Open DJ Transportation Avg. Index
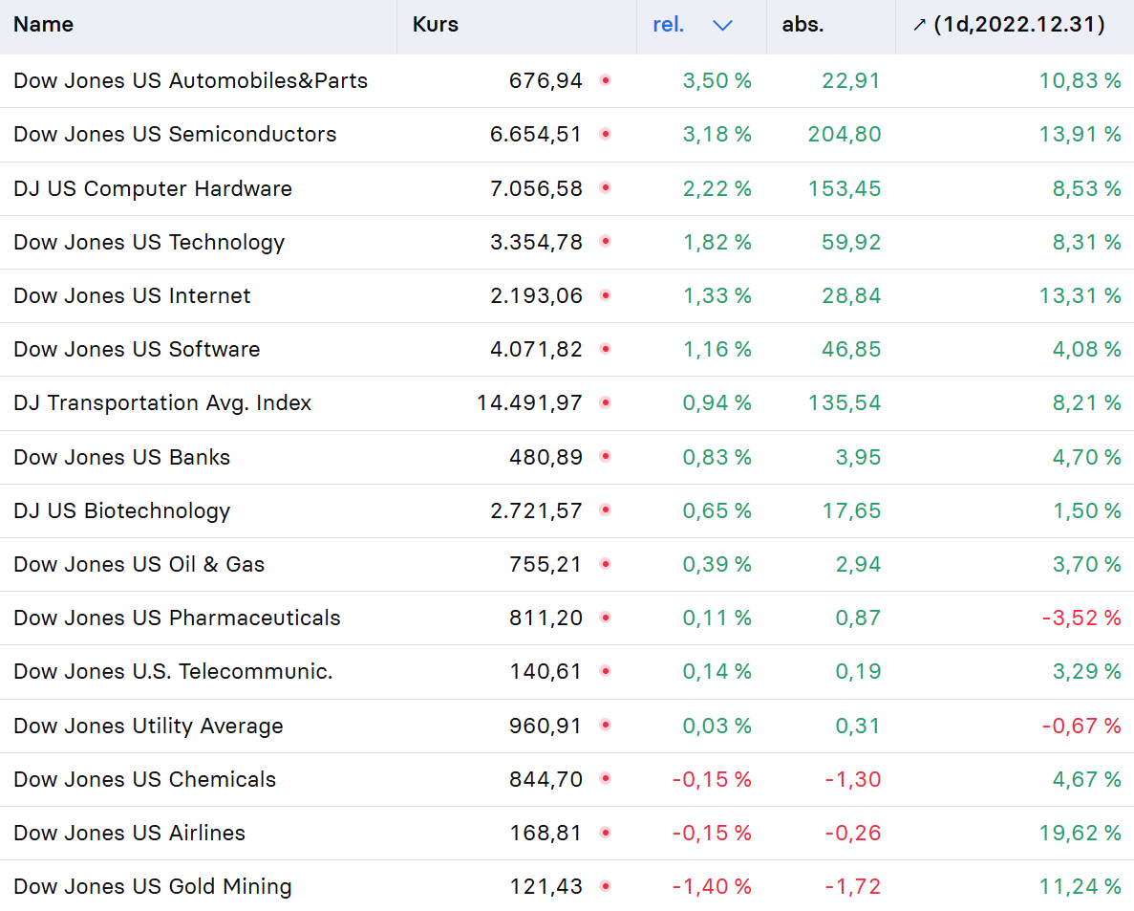 click(162, 402)
